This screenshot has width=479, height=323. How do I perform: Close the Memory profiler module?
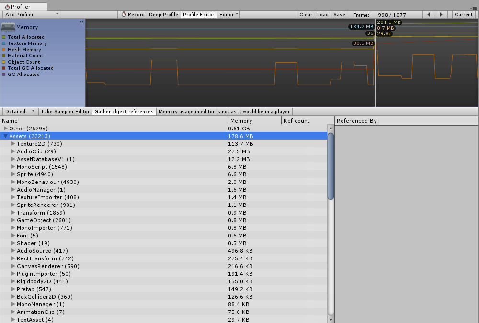pyautogui.click(x=81, y=22)
